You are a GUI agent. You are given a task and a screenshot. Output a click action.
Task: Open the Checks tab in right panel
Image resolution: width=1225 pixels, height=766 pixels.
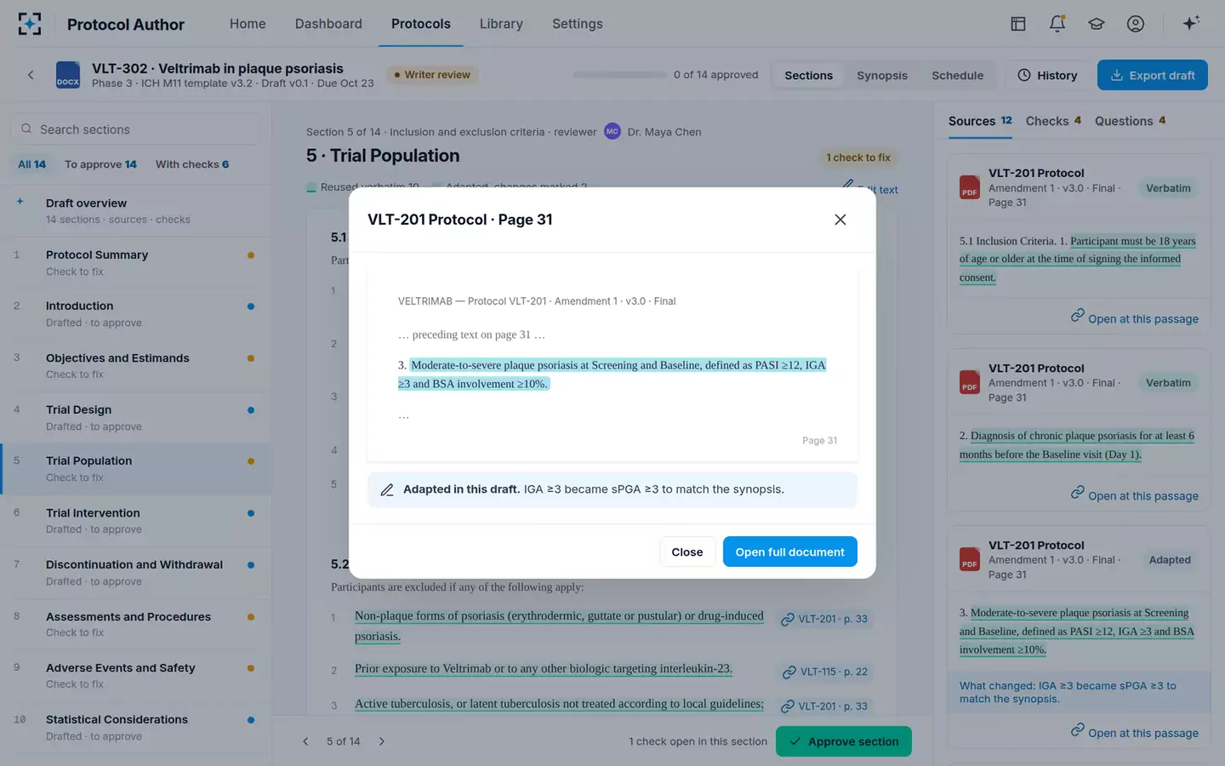pyautogui.click(x=1053, y=121)
